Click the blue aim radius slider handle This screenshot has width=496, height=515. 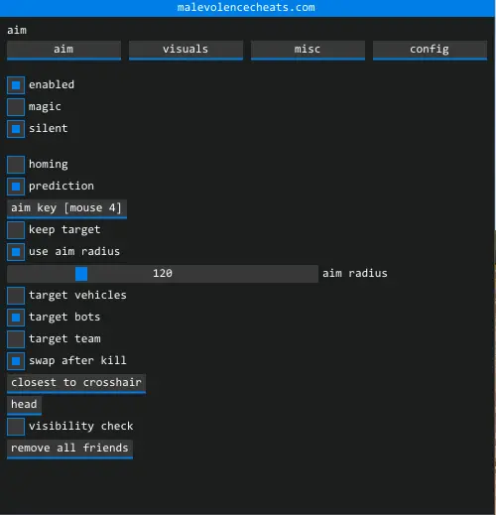[81, 274]
